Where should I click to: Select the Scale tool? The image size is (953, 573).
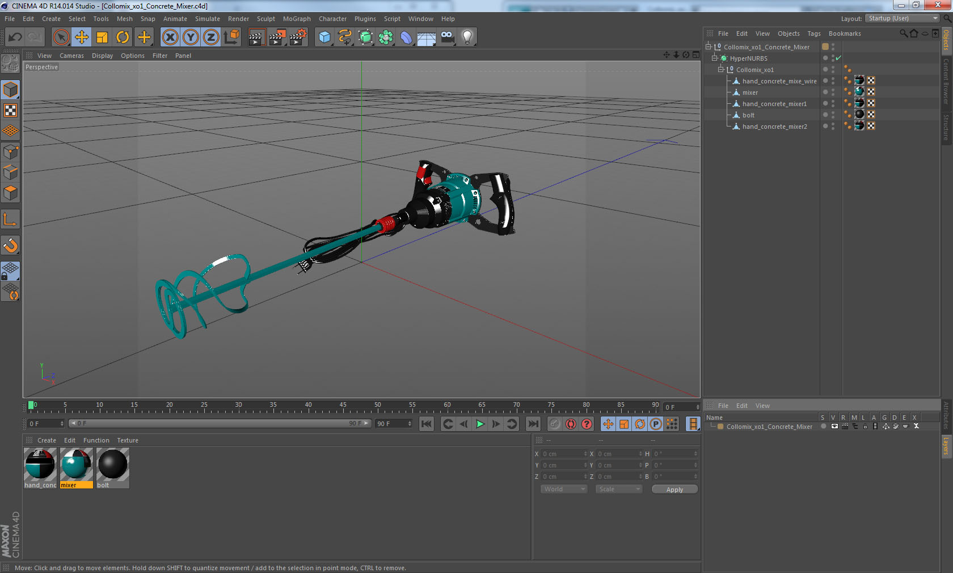[102, 37]
